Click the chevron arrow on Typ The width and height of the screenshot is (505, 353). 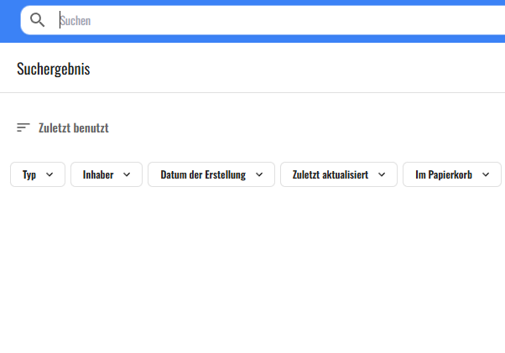[x=49, y=174]
